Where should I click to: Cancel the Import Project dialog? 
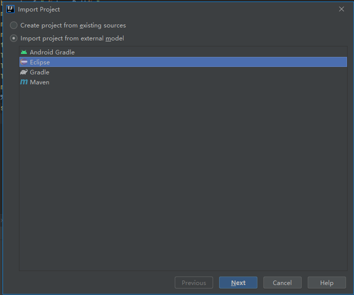pos(282,283)
